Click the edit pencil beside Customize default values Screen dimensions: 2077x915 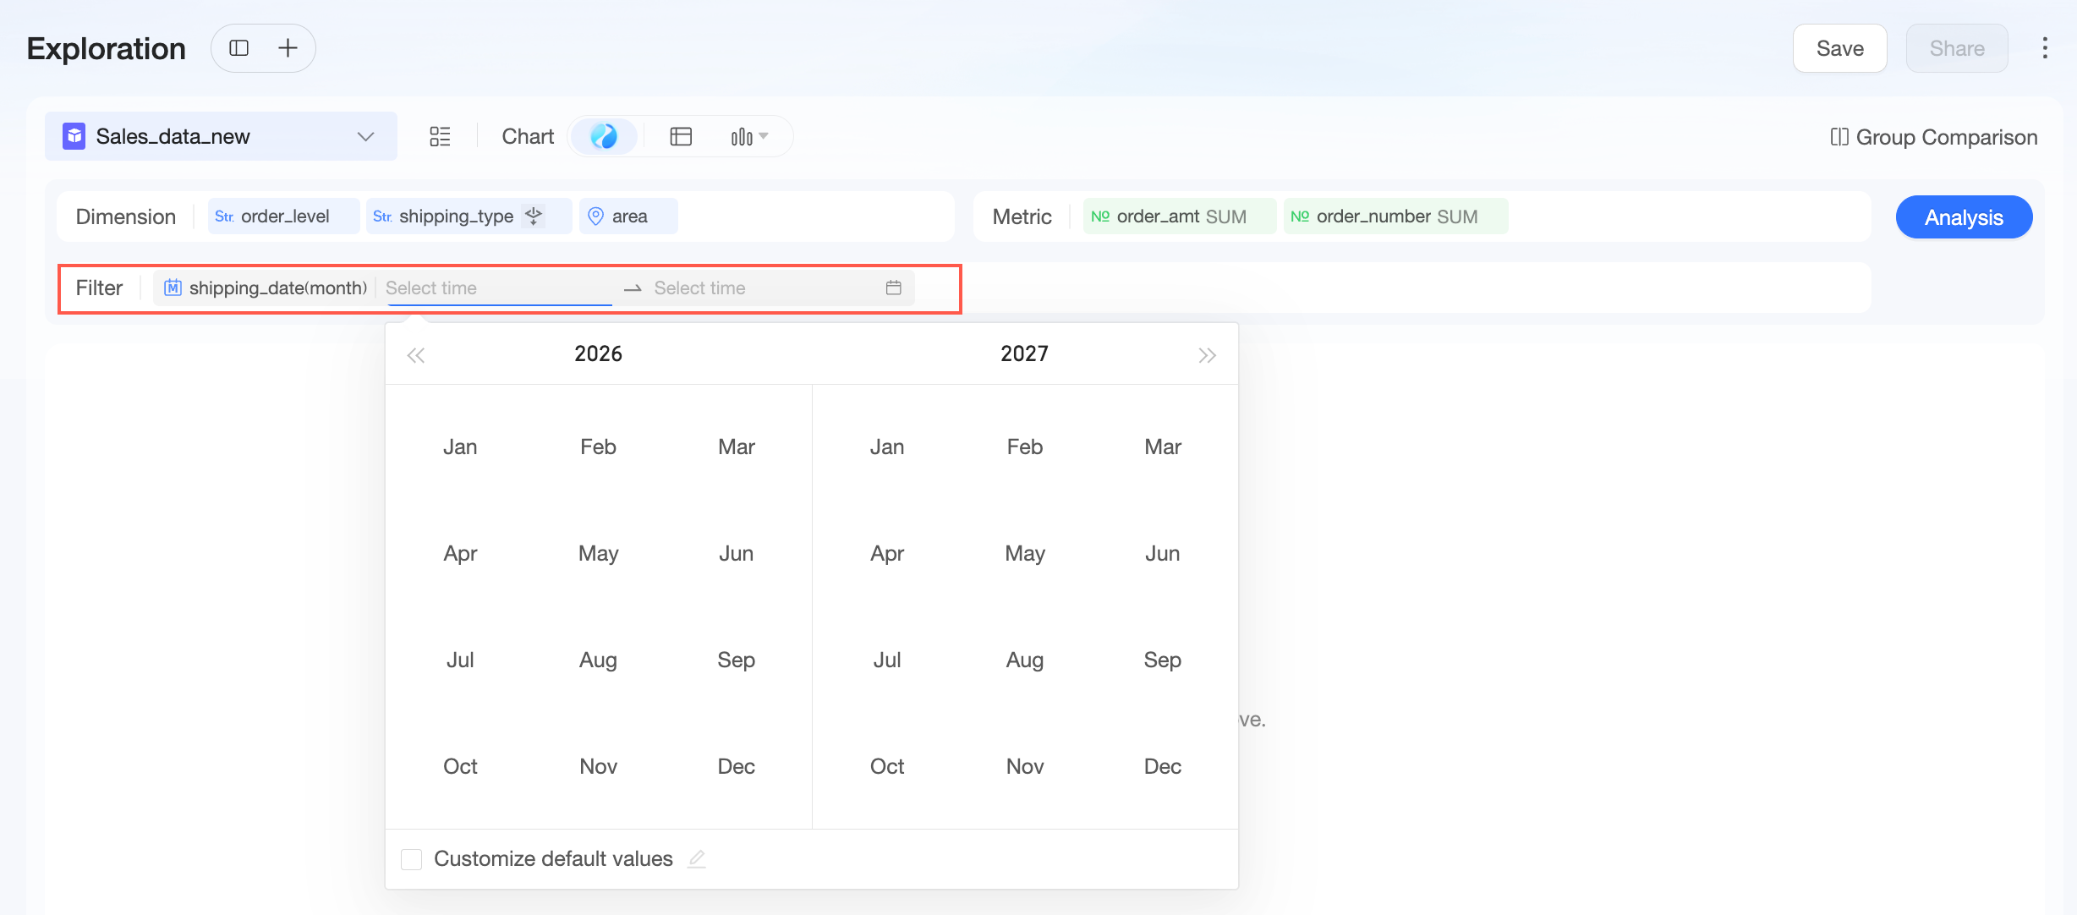pyautogui.click(x=697, y=859)
